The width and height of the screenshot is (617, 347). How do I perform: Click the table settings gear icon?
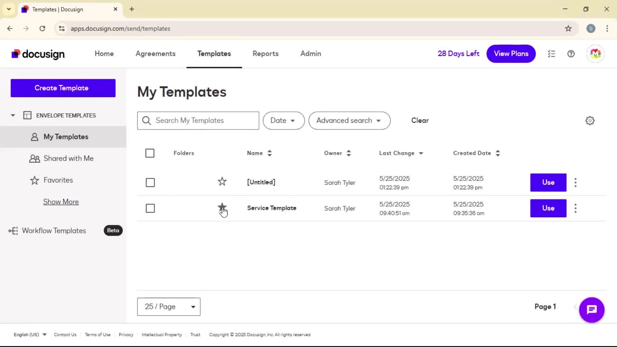590,121
